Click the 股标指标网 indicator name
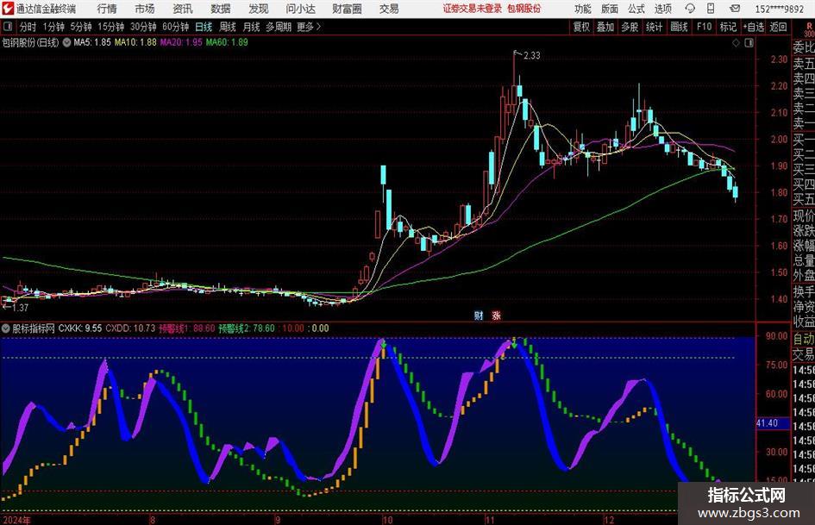The width and height of the screenshot is (815, 525). click(x=34, y=328)
